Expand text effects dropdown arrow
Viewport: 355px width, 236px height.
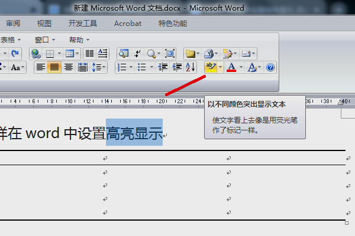[260, 67]
